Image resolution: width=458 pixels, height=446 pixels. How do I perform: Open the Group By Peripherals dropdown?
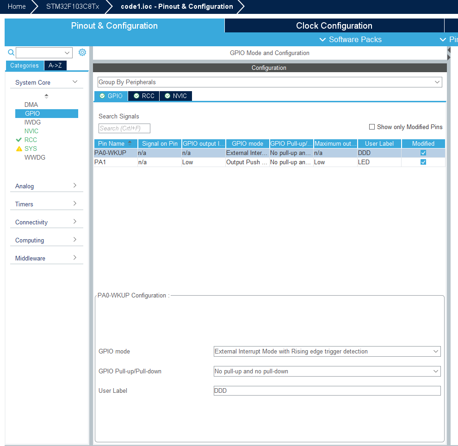pos(270,82)
